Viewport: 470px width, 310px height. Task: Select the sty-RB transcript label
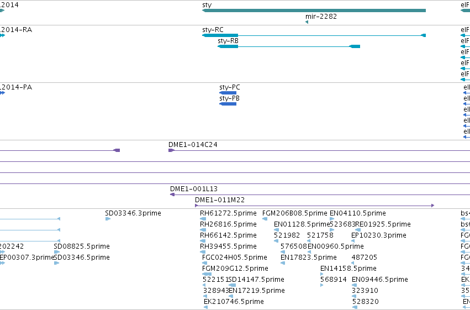coord(228,41)
